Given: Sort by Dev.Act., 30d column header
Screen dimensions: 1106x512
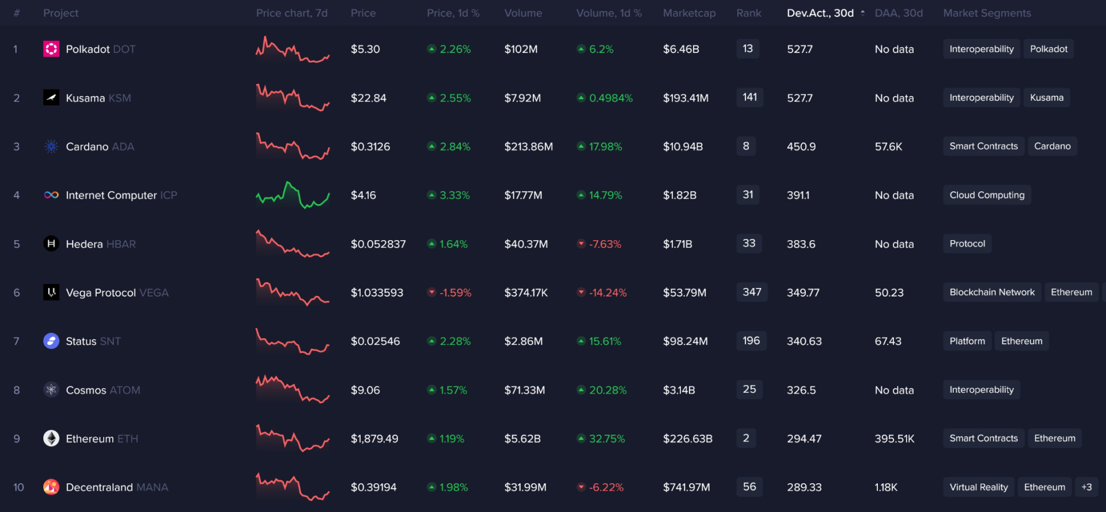Looking at the screenshot, I should coord(820,13).
